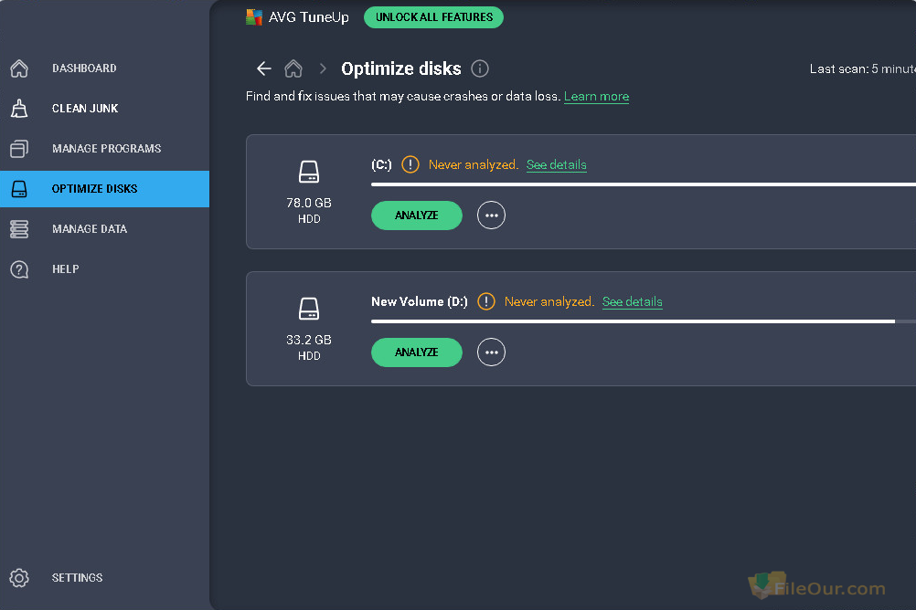Go to Manage Programs section
This screenshot has height=610, width=916.
point(106,149)
